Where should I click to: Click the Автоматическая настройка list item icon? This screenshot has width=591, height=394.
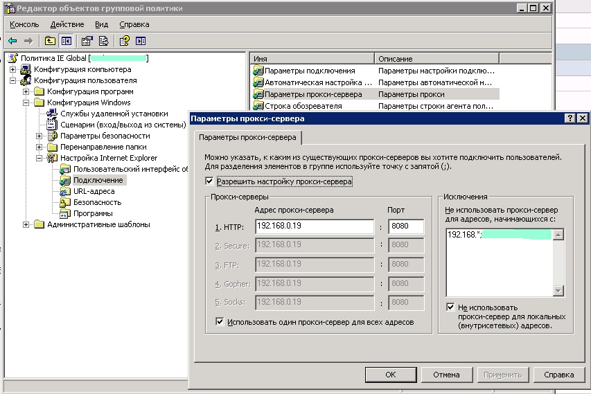click(258, 82)
